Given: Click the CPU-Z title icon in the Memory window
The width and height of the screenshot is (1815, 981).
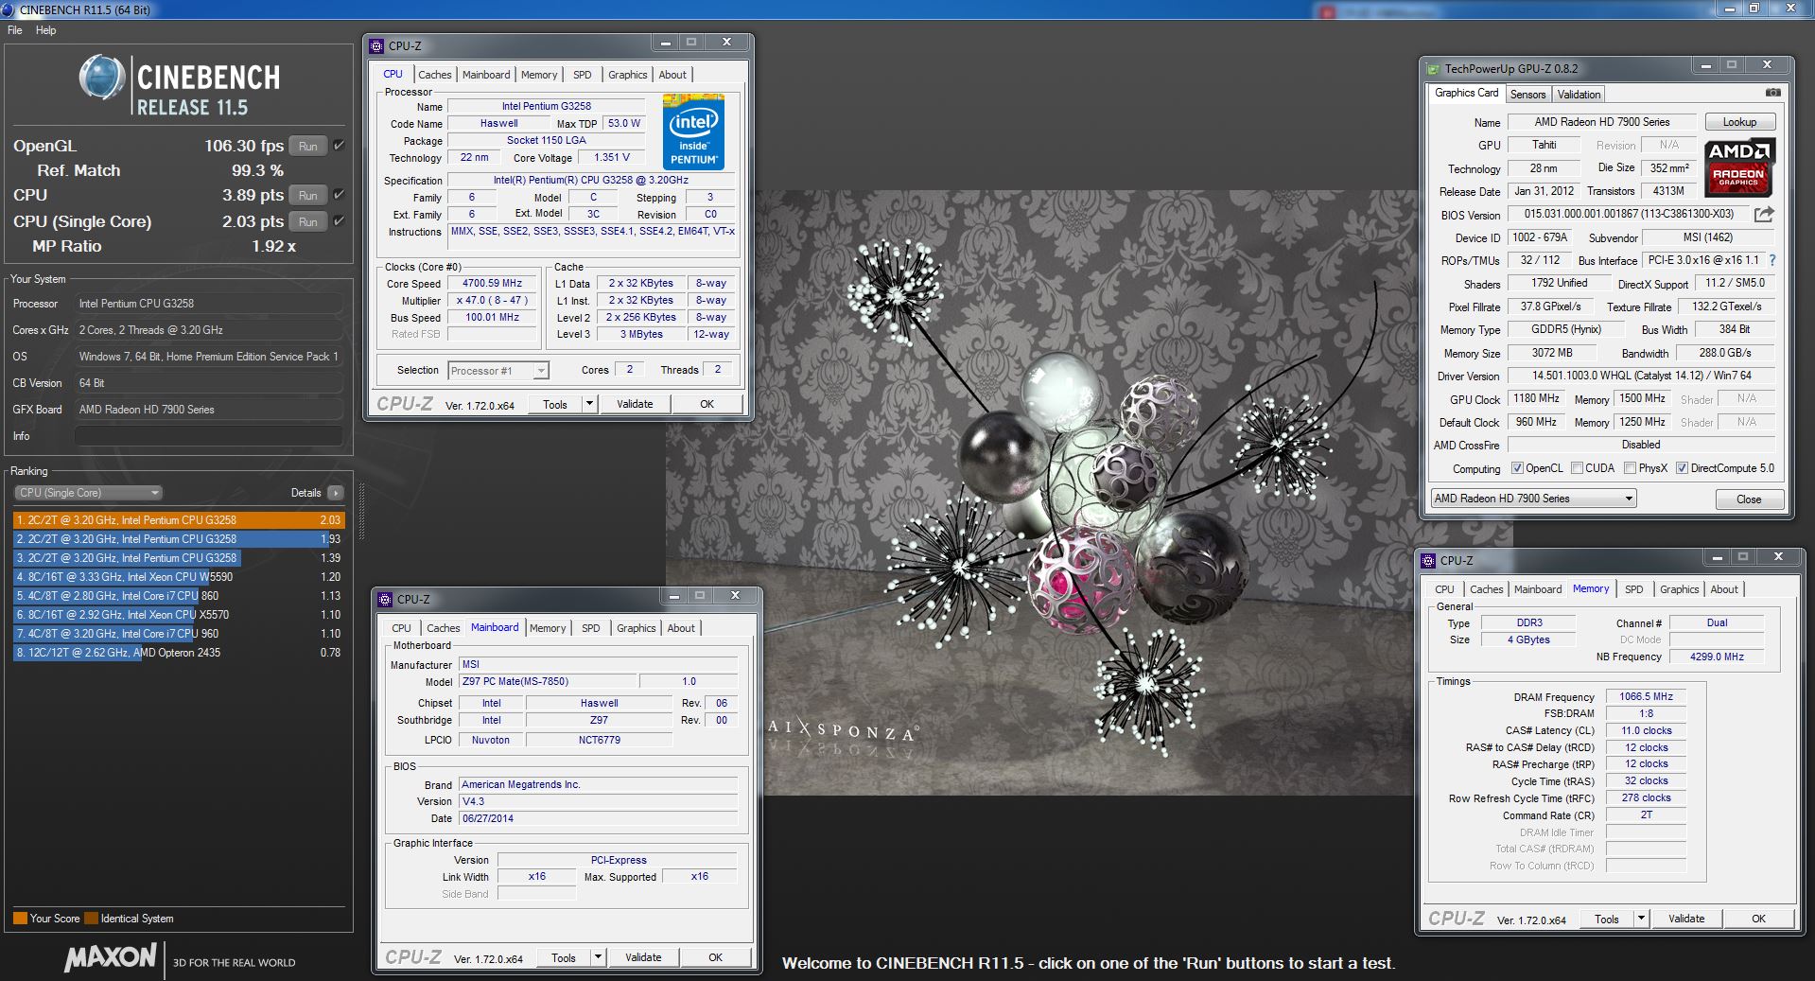Looking at the screenshot, I should 1428,560.
